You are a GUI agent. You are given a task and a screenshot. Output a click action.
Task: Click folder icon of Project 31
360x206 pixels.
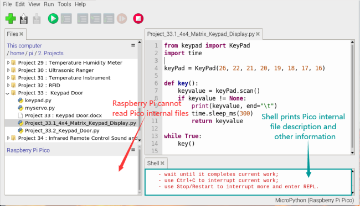tap(13, 77)
